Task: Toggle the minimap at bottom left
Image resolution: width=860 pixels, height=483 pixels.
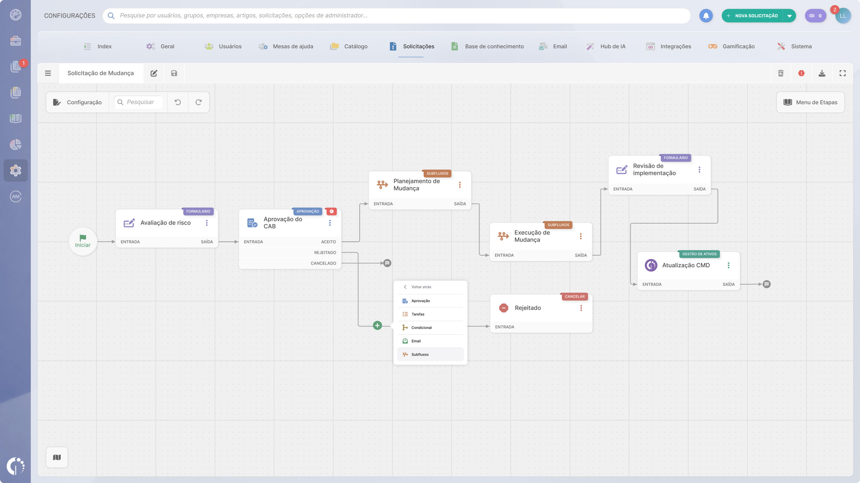Action: [57, 457]
